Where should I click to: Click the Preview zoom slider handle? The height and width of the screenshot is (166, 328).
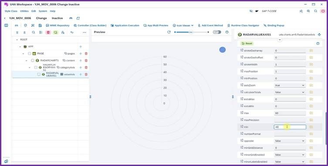click(191, 32)
